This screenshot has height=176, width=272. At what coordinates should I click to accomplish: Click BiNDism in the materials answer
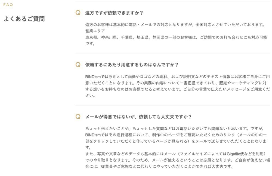(x=93, y=76)
